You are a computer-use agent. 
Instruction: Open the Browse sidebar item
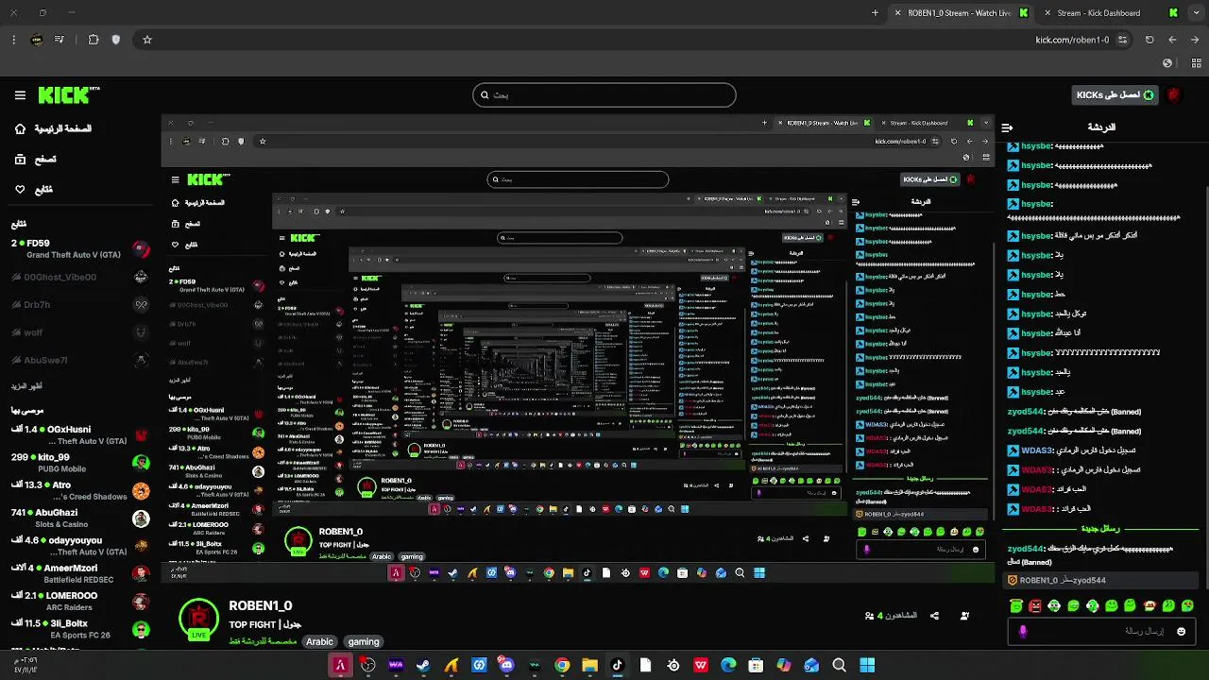point(36,160)
